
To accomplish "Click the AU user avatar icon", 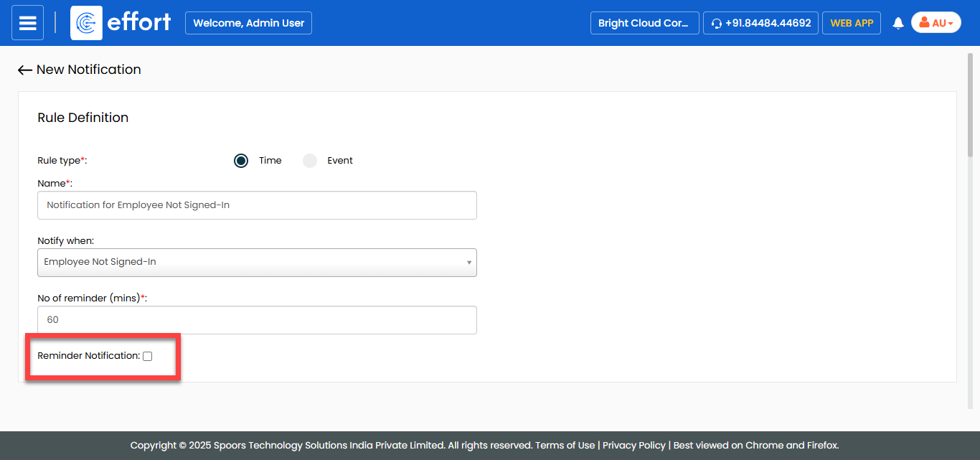I will (924, 23).
